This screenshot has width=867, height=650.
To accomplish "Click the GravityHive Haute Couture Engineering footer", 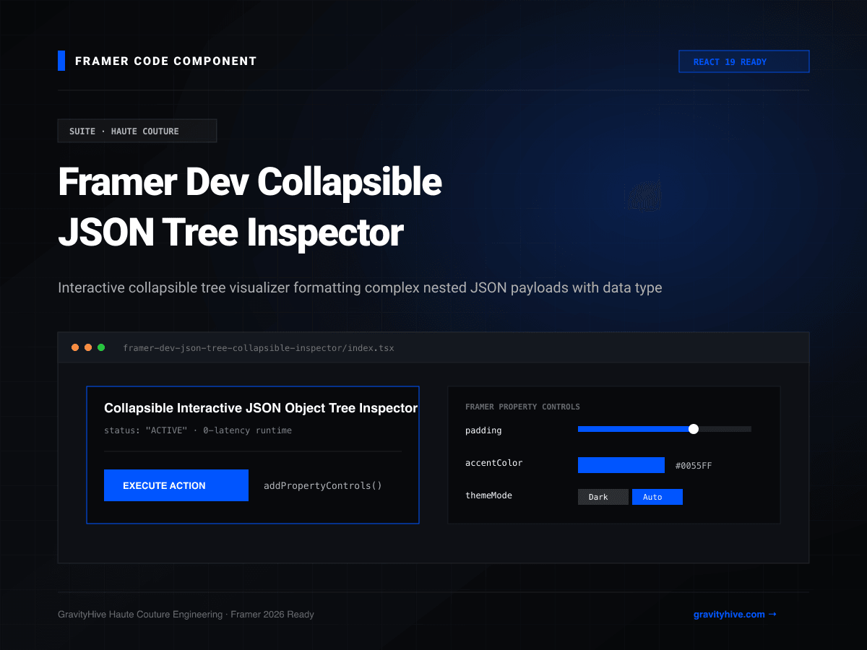I will tap(186, 615).
